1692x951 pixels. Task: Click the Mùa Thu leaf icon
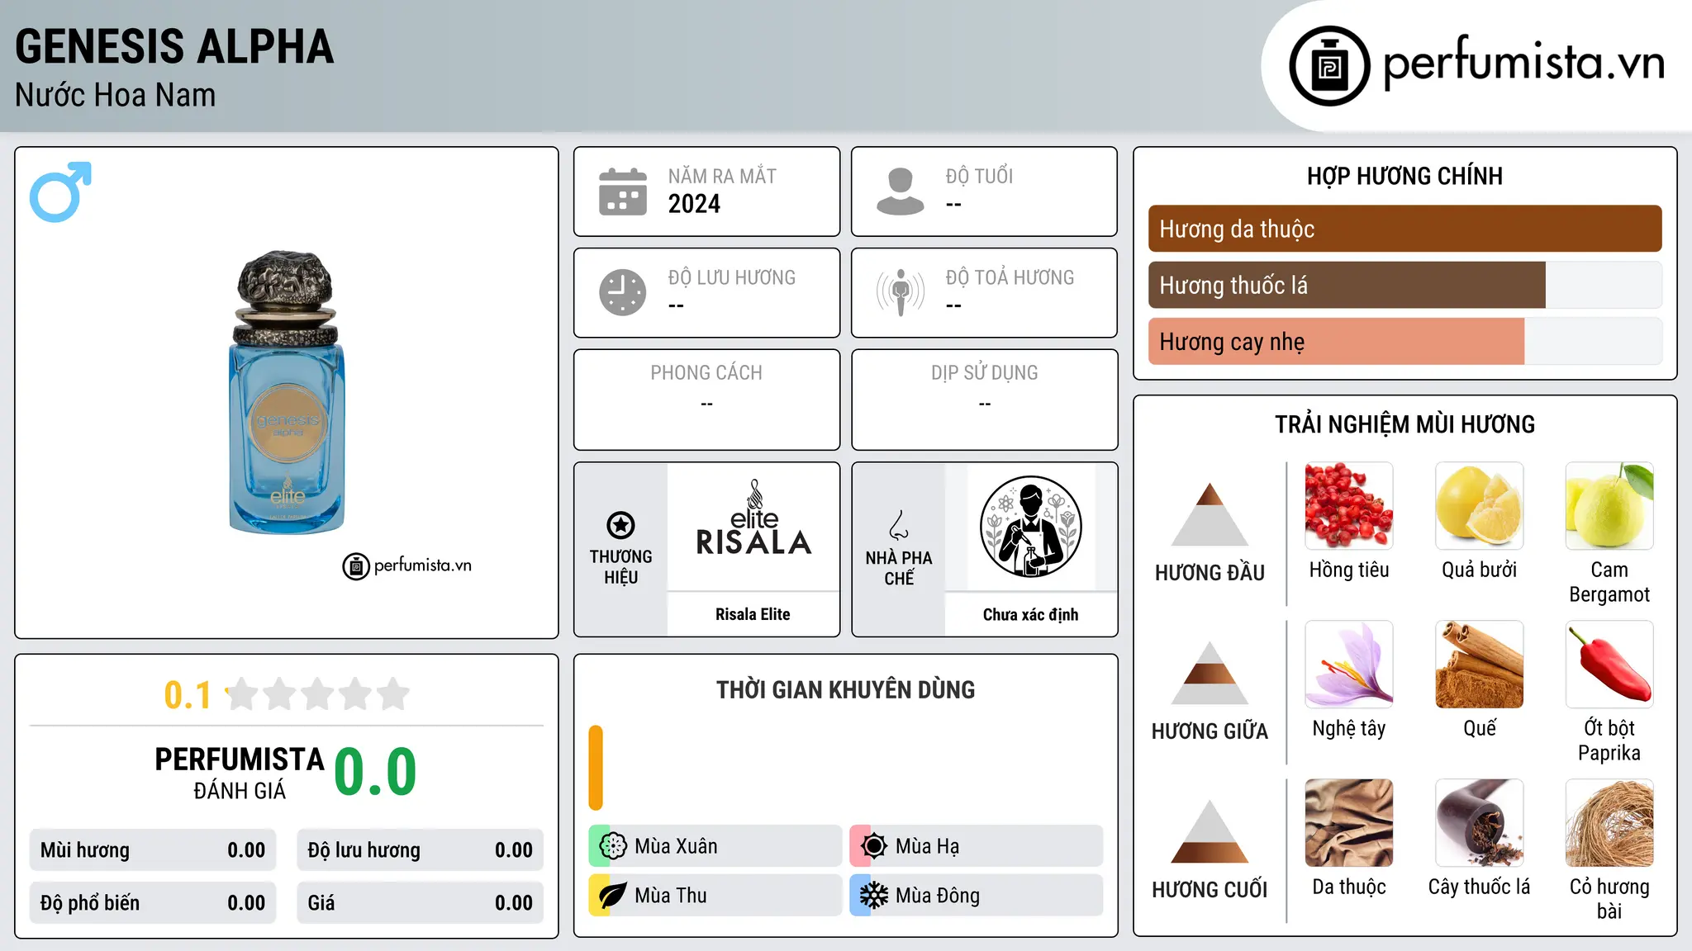613,896
